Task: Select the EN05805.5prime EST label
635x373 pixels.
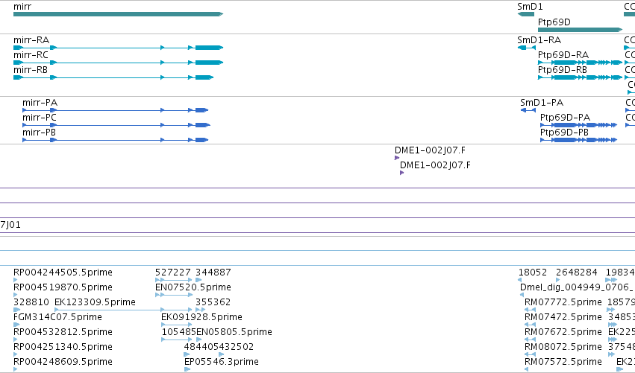Action: click(234, 332)
